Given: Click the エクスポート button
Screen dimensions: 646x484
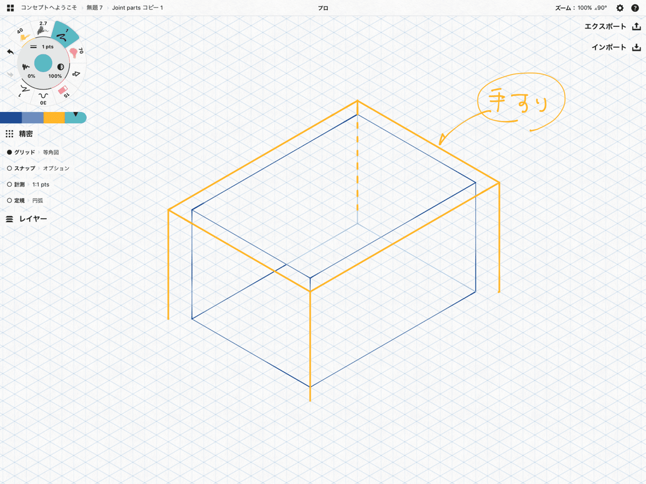Looking at the screenshot, I should 613,26.
